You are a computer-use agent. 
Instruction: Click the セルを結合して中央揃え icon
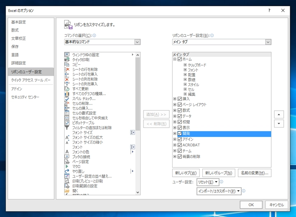(67, 118)
